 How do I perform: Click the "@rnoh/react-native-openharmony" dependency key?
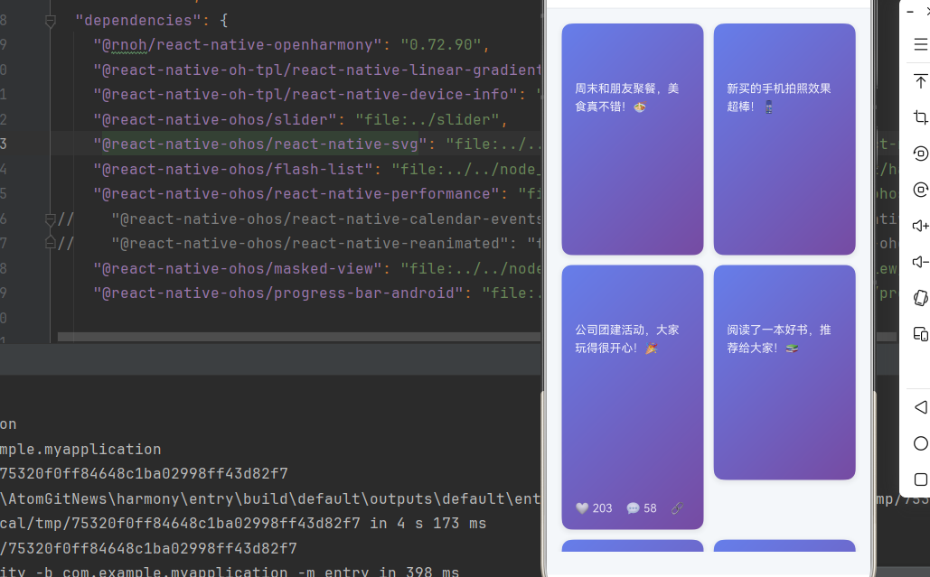point(238,45)
